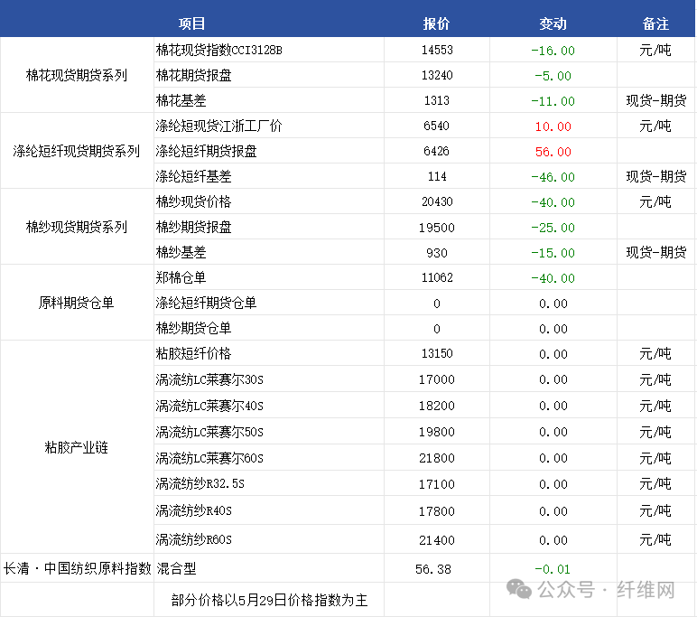Click the price value 19800
Image resolution: width=697 pixels, height=617 pixels.
(437, 432)
